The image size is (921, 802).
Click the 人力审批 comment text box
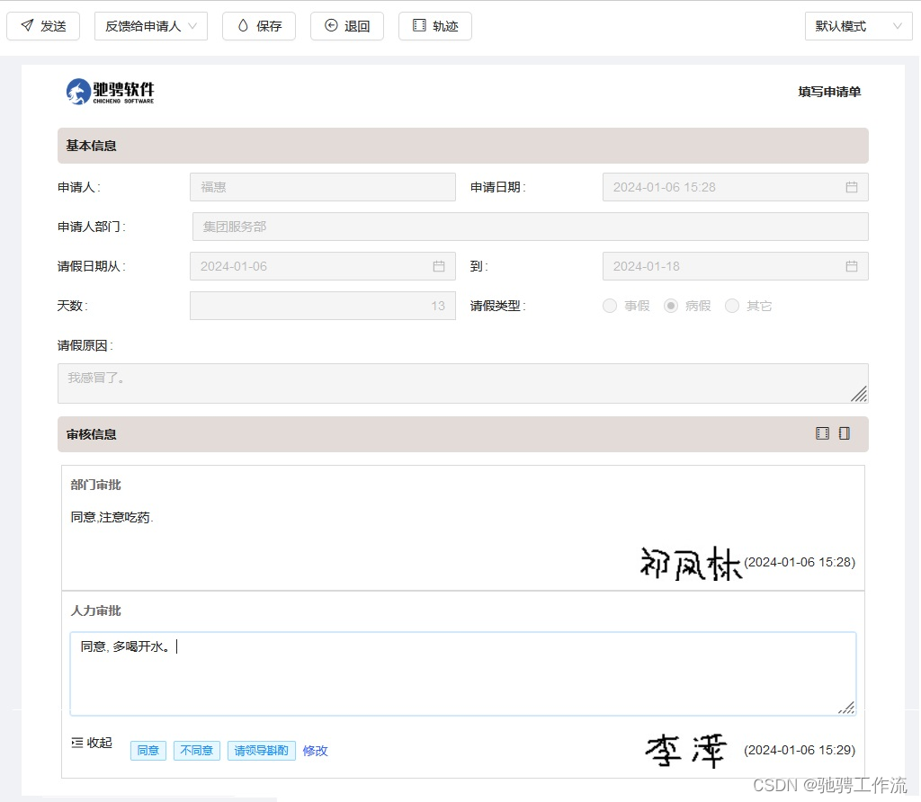[x=463, y=674]
